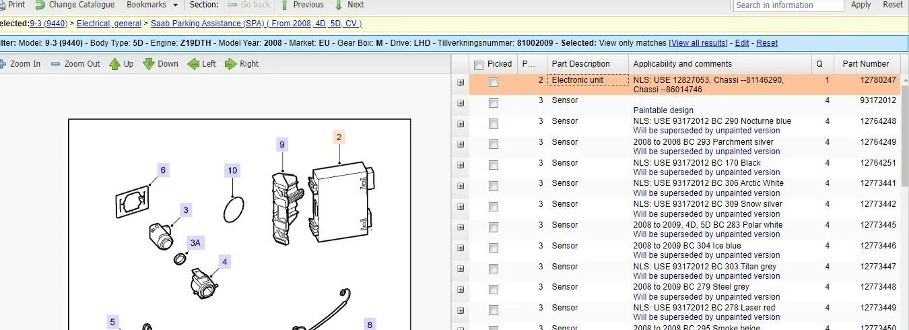The image size is (909, 330).
Task: Go to the Next section
Action: (348, 5)
